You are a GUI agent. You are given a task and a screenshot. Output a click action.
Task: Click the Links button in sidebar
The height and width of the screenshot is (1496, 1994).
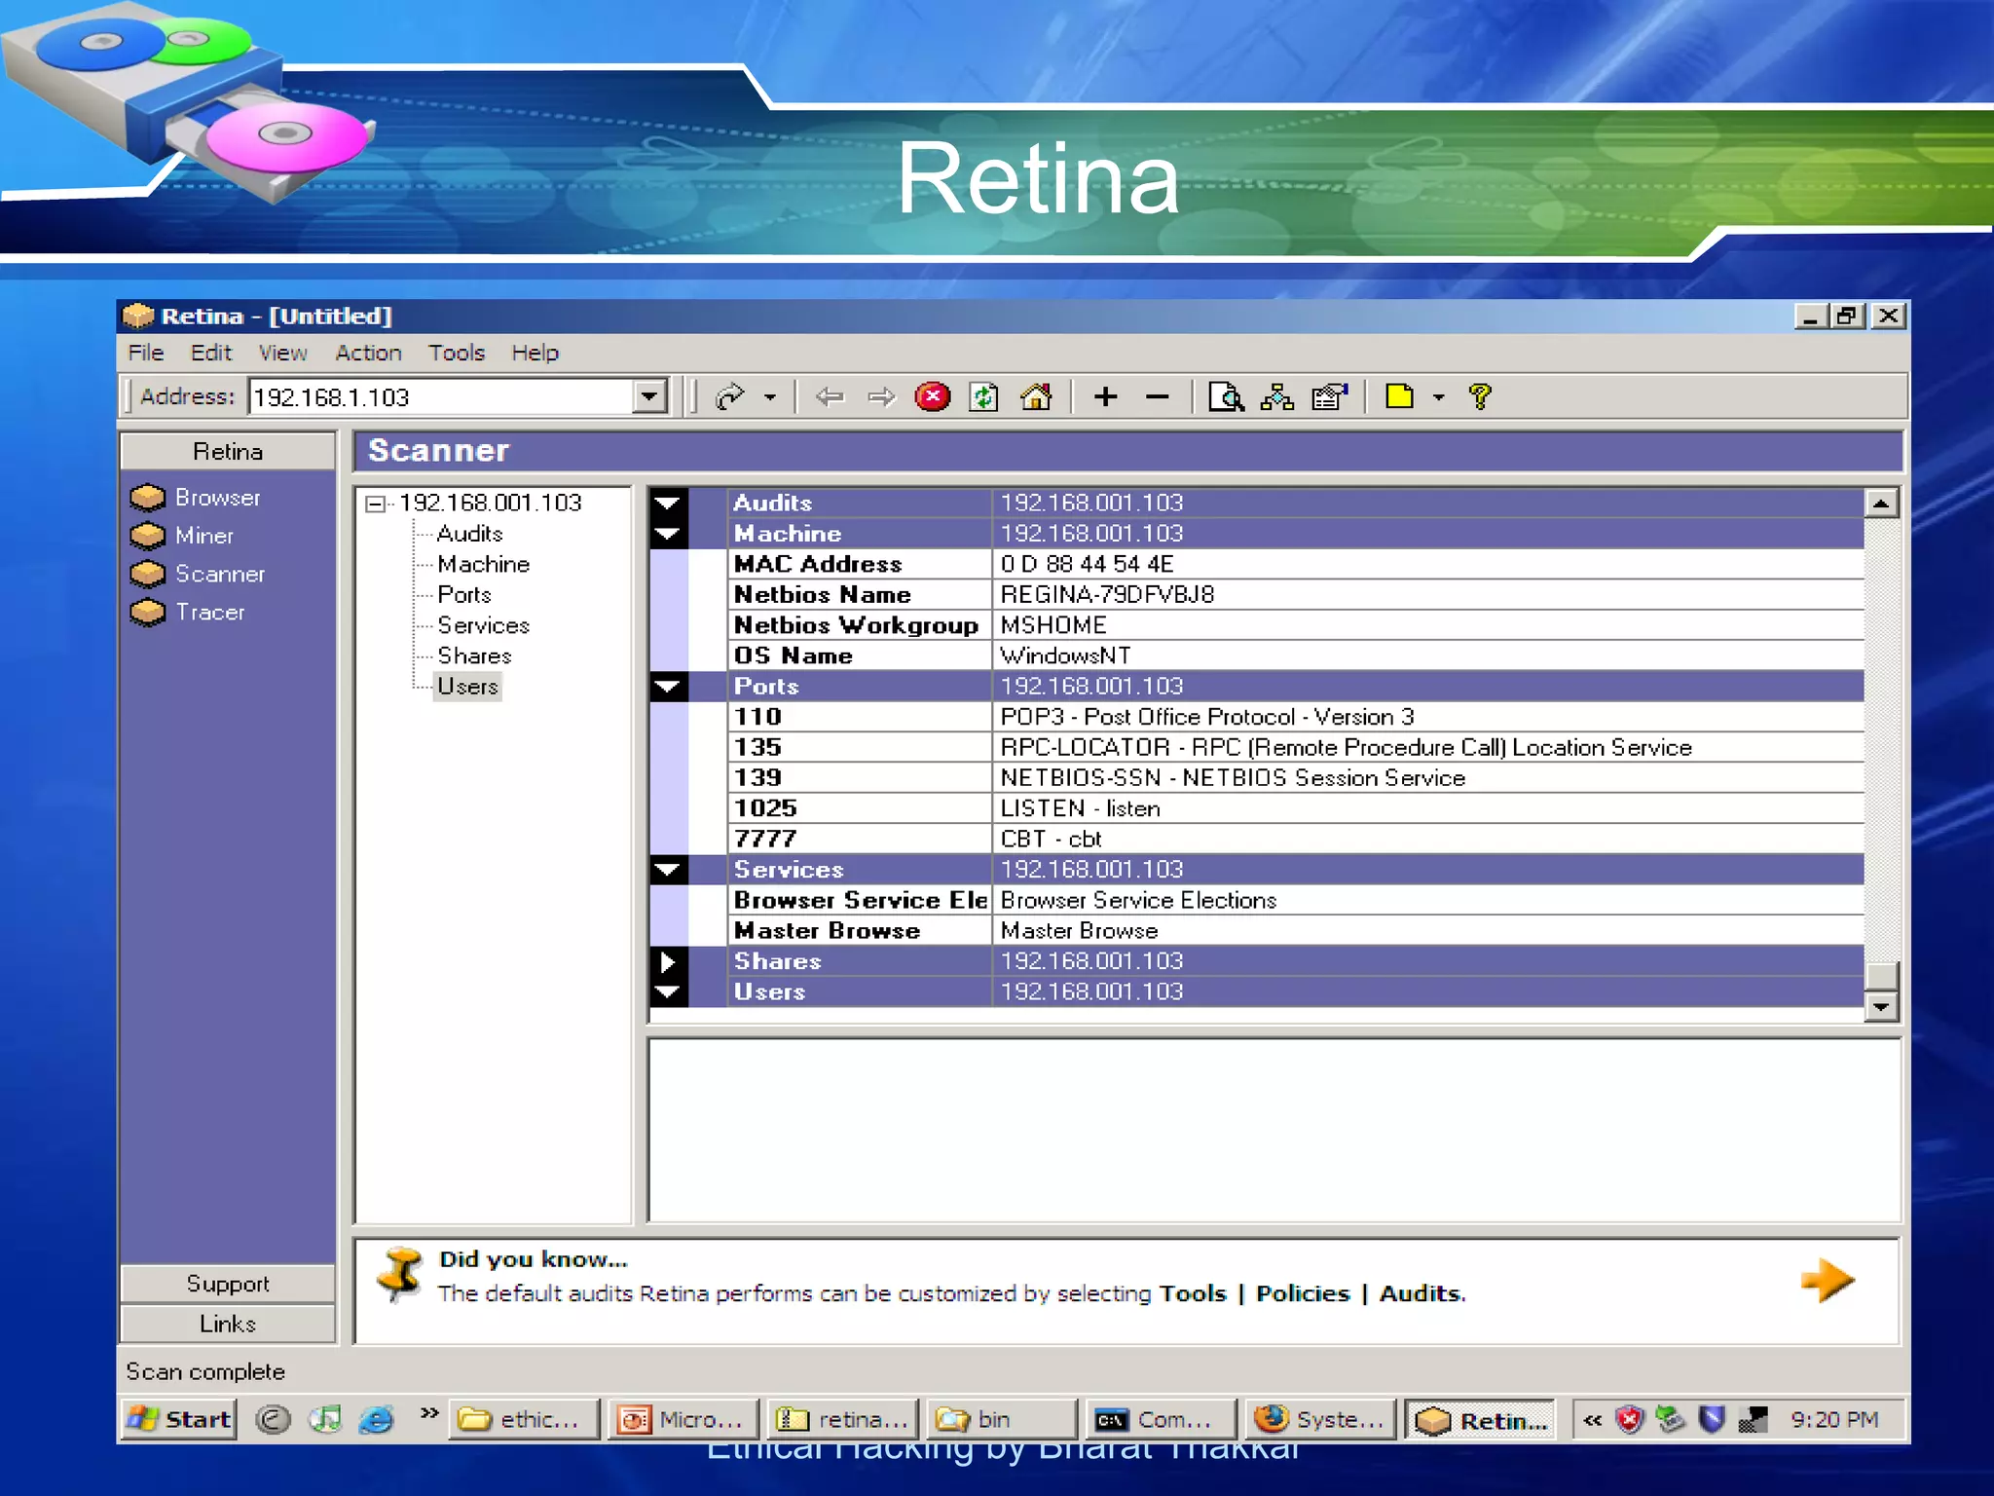[x=228, y=1324]
